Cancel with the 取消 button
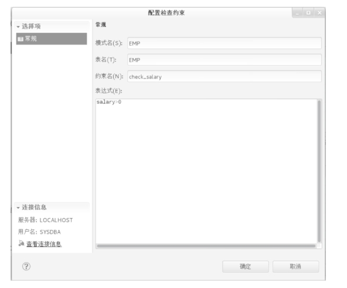The width and height of the screenshot is (347, 288). pyautogui.click(x=295, y=266)
